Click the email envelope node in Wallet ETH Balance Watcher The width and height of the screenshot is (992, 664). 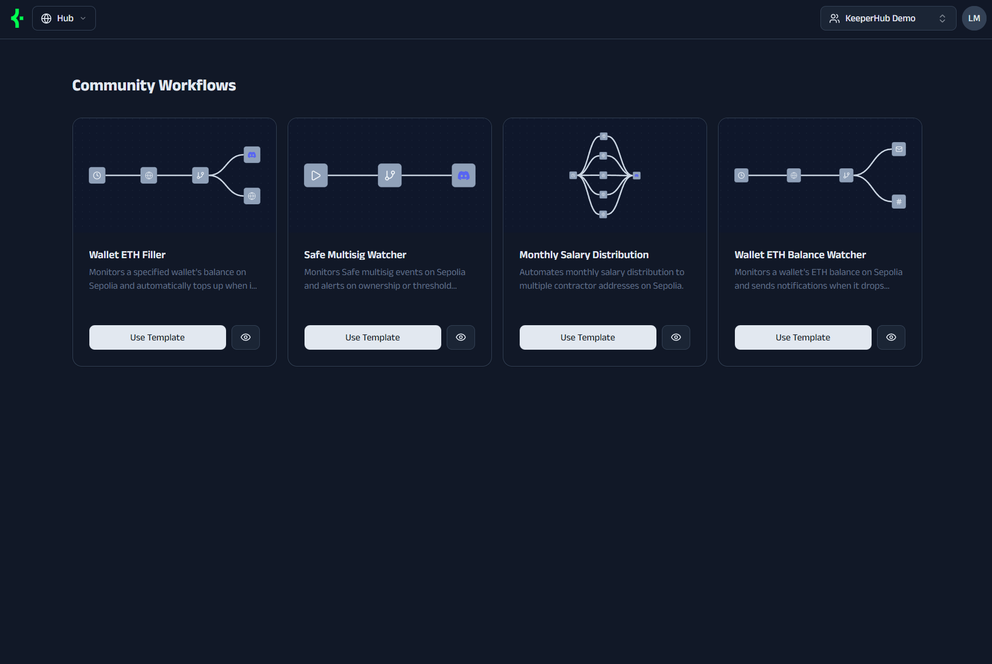tap(899, 149)
